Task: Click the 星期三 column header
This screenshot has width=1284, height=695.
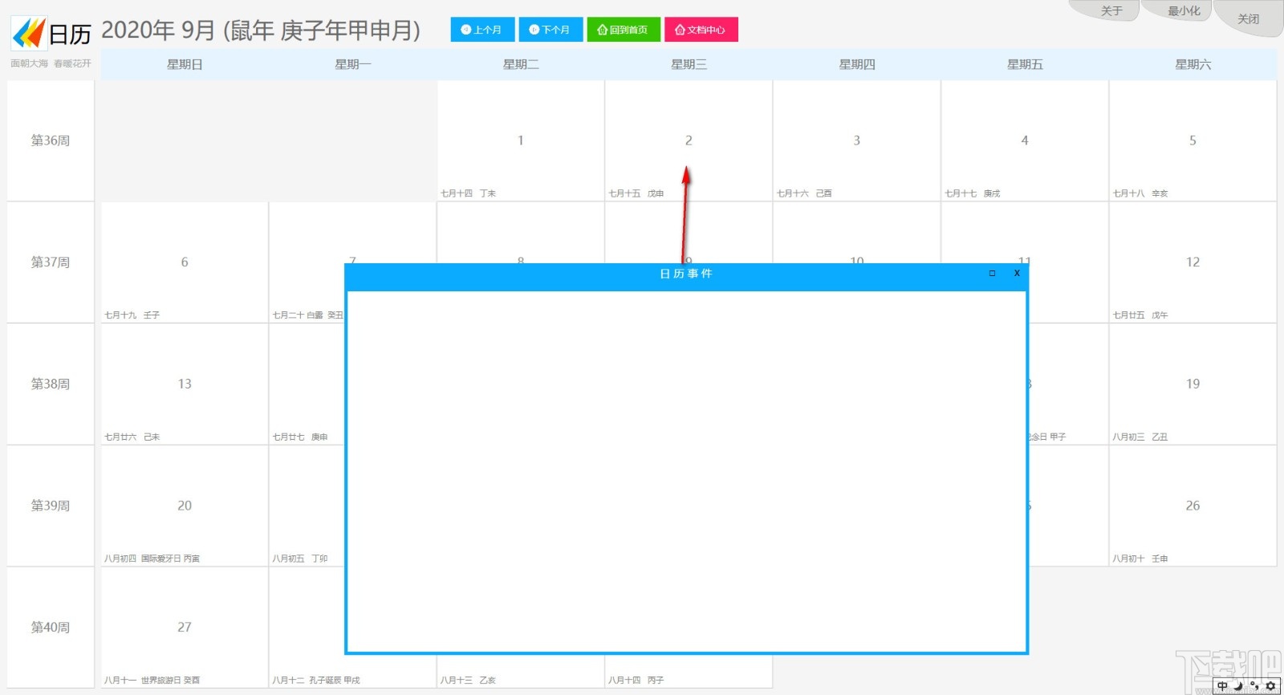Action: (x=689, y=64)
